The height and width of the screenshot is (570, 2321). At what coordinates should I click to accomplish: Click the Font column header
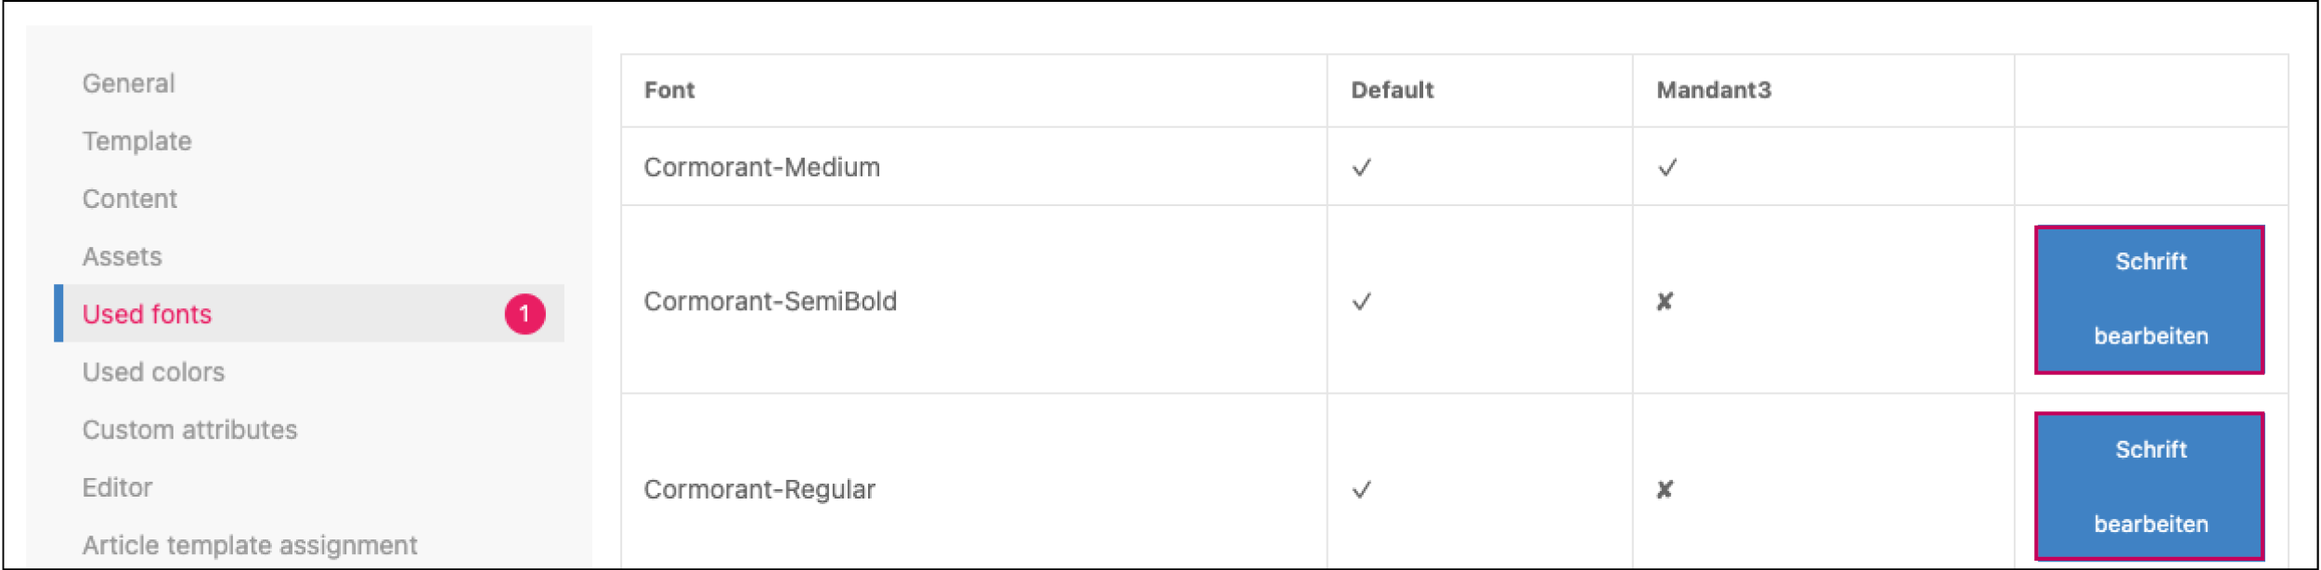pos(669,90)
